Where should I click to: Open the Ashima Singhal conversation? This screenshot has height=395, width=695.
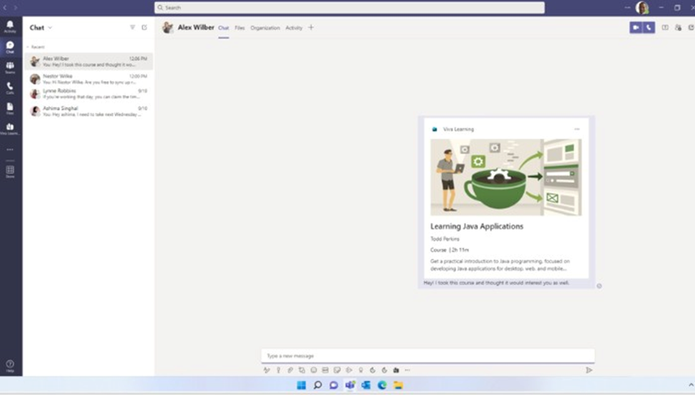[x=88, y=111]
